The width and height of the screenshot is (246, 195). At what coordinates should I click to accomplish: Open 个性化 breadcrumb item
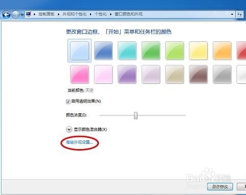[101, 14]
